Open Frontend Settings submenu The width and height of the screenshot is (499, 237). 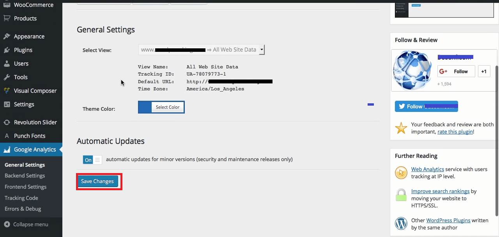(25, 187)
